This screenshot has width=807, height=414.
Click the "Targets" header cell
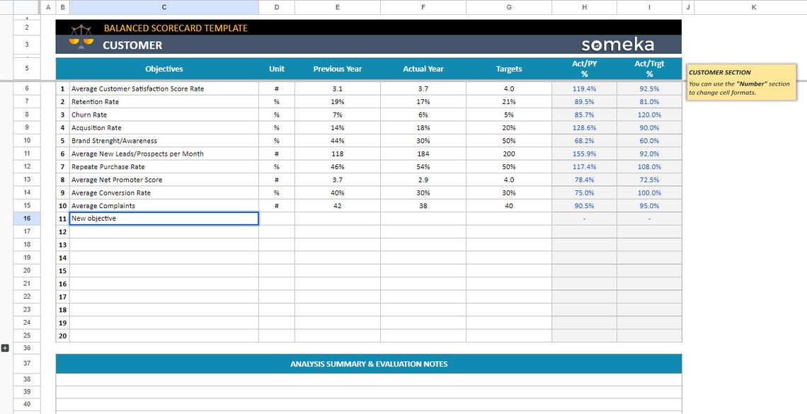(508, 69)
